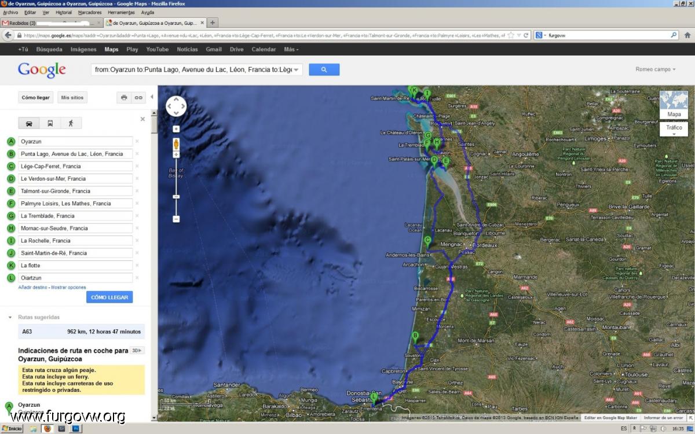The height and width of the screenshot is (434, 695).
Task: Click the Le Verdon-sur-Mer destination field
Action: [x=75, y=179]
